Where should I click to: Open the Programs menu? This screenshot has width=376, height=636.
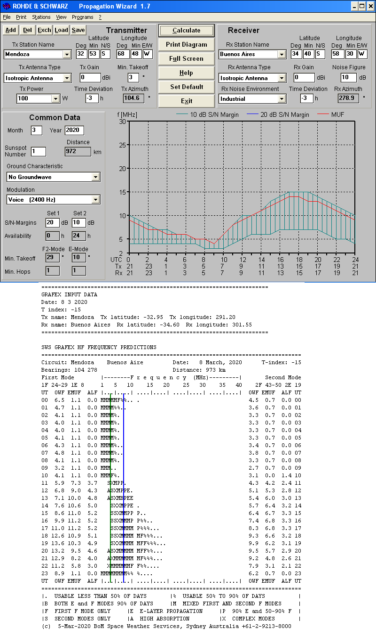click(82, 17)
